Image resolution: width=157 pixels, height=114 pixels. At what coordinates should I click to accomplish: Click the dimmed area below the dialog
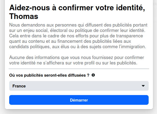click(x=78, y=112)
